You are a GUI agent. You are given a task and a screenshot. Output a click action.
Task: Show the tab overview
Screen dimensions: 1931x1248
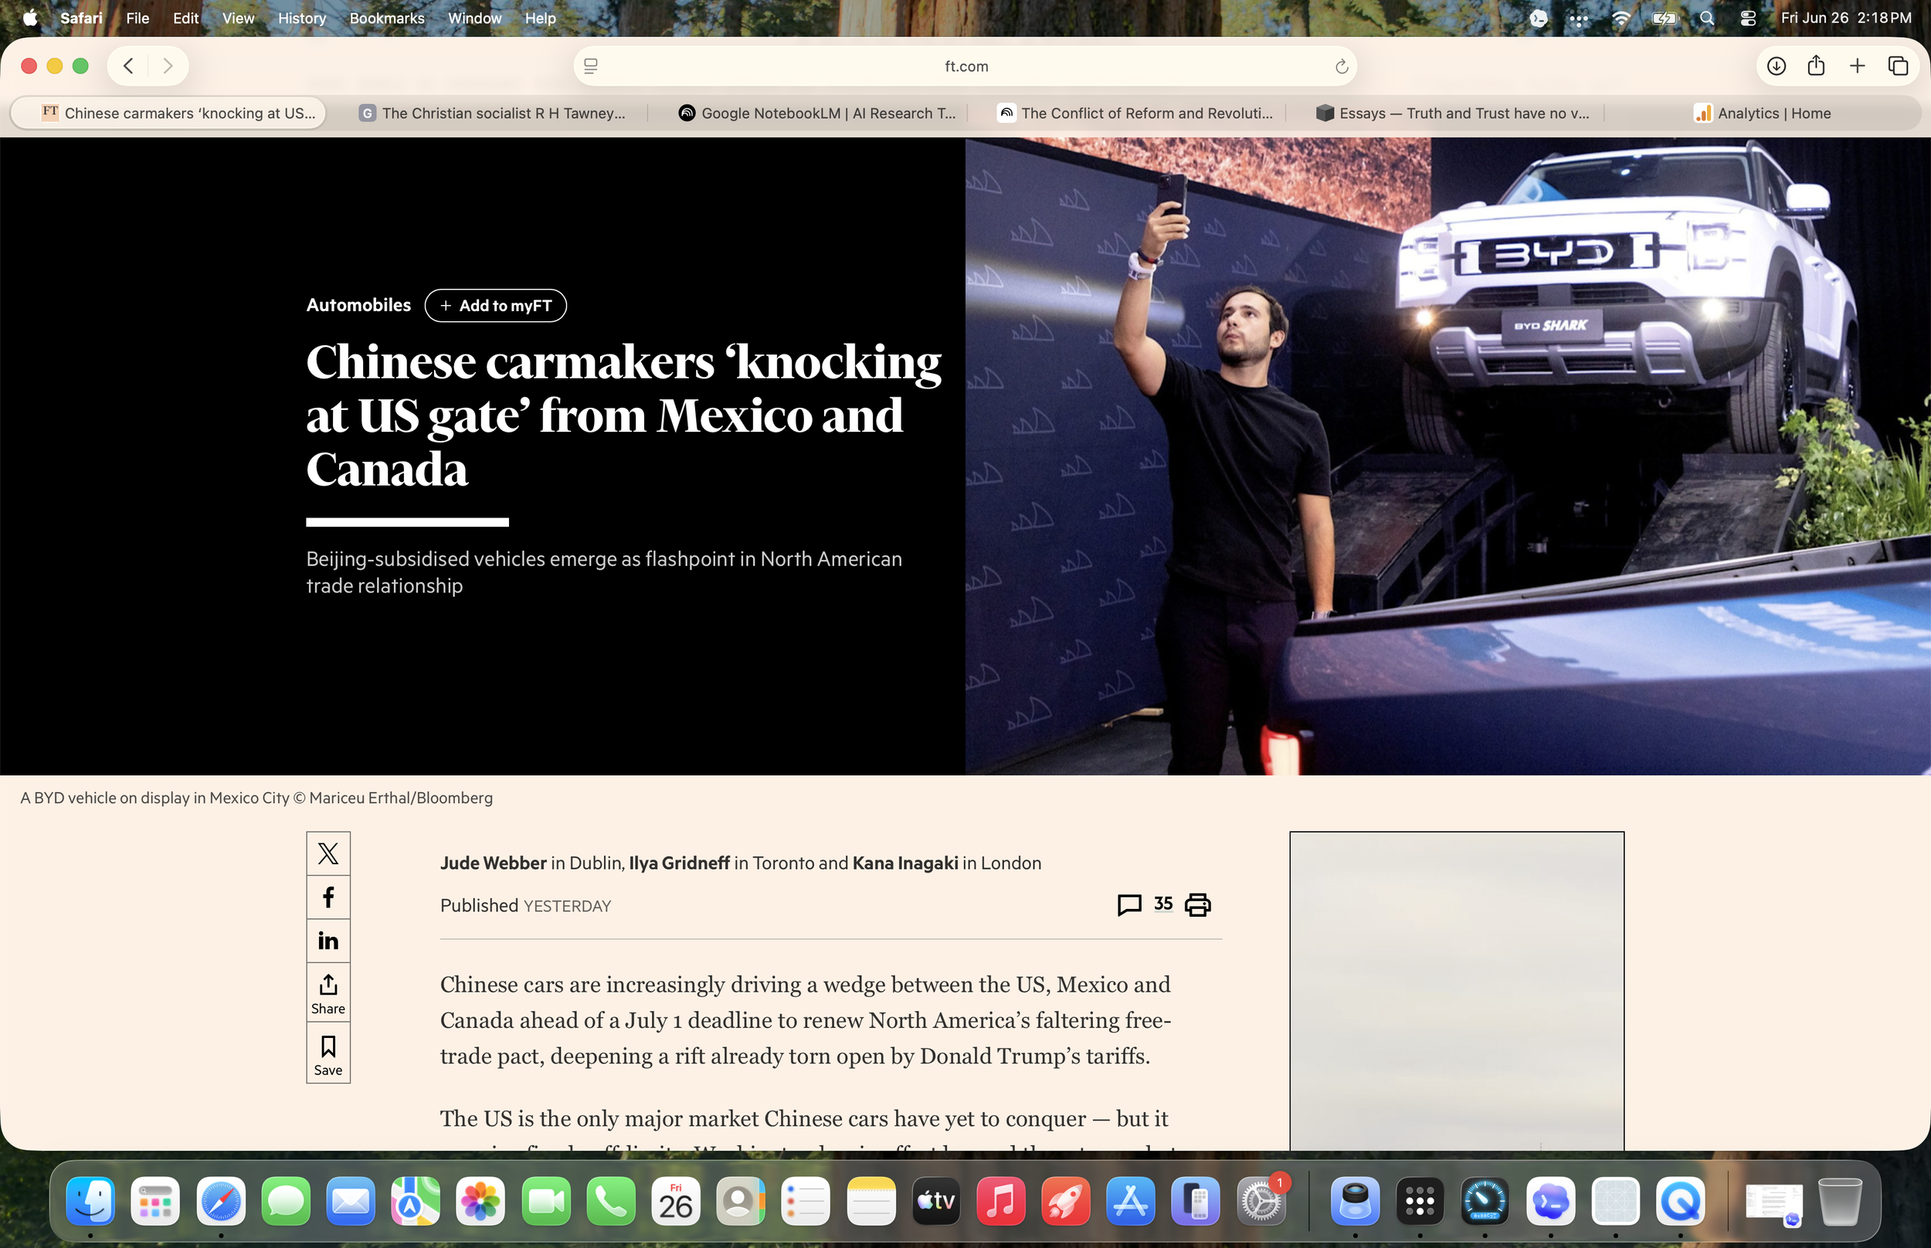[x=1899, y=66]
